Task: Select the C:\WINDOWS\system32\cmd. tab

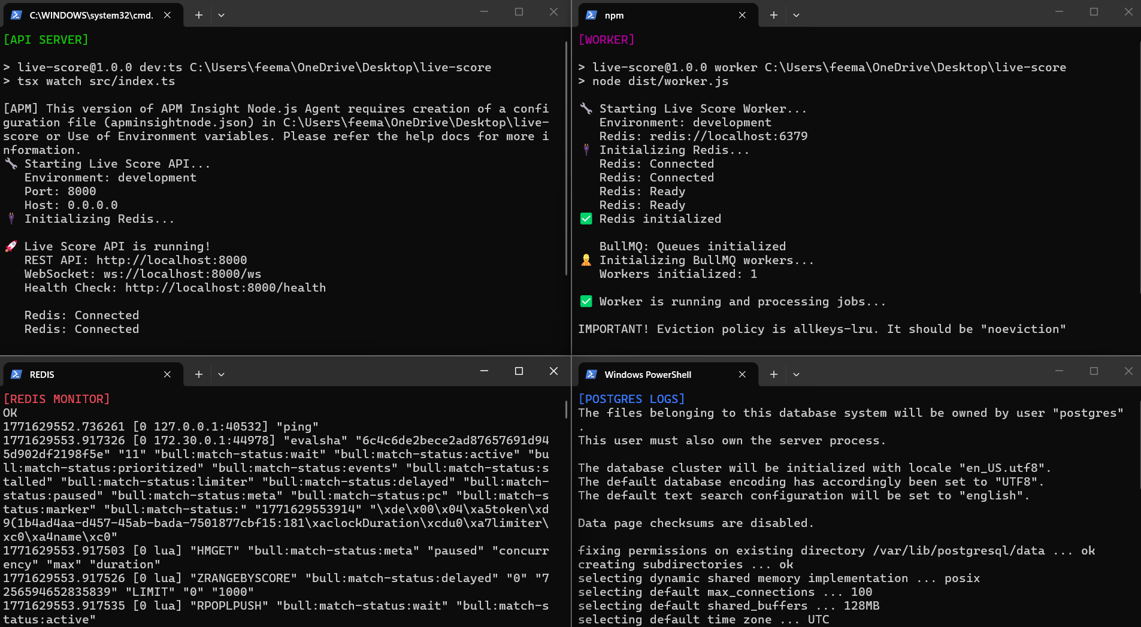Action: tap(91, 15)
